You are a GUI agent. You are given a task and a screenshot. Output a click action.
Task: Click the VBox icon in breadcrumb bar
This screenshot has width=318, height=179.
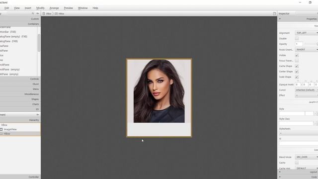click(44, 13)
